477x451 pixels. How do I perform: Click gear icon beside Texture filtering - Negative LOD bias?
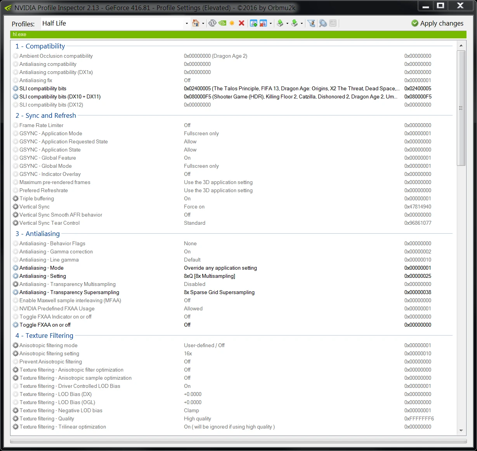click(x=16, y=410)
